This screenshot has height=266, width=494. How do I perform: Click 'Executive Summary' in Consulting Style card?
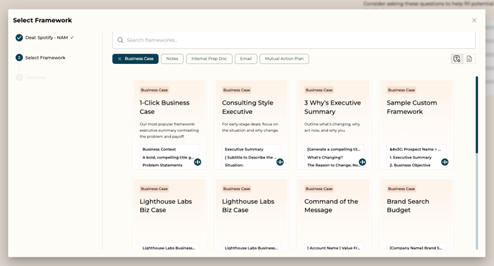[x=244, y=149]
